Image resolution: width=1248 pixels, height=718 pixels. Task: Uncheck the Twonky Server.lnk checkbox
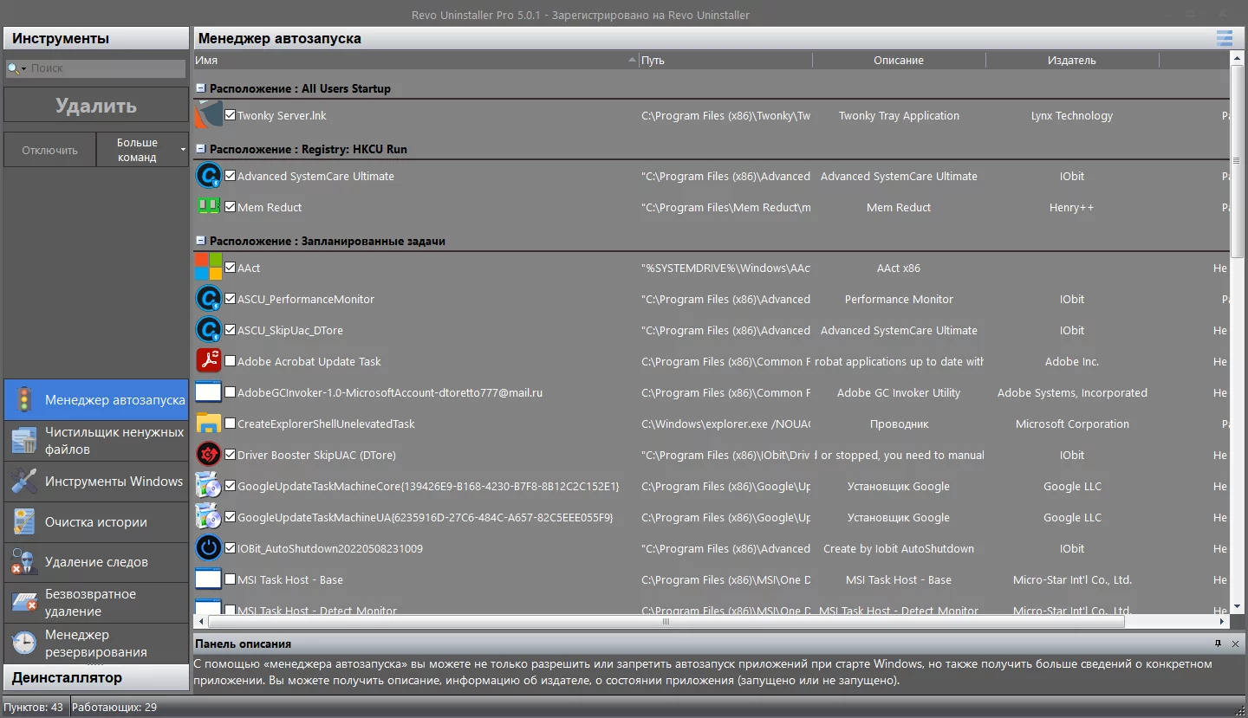pyautogui.click(x=230, y=114)
